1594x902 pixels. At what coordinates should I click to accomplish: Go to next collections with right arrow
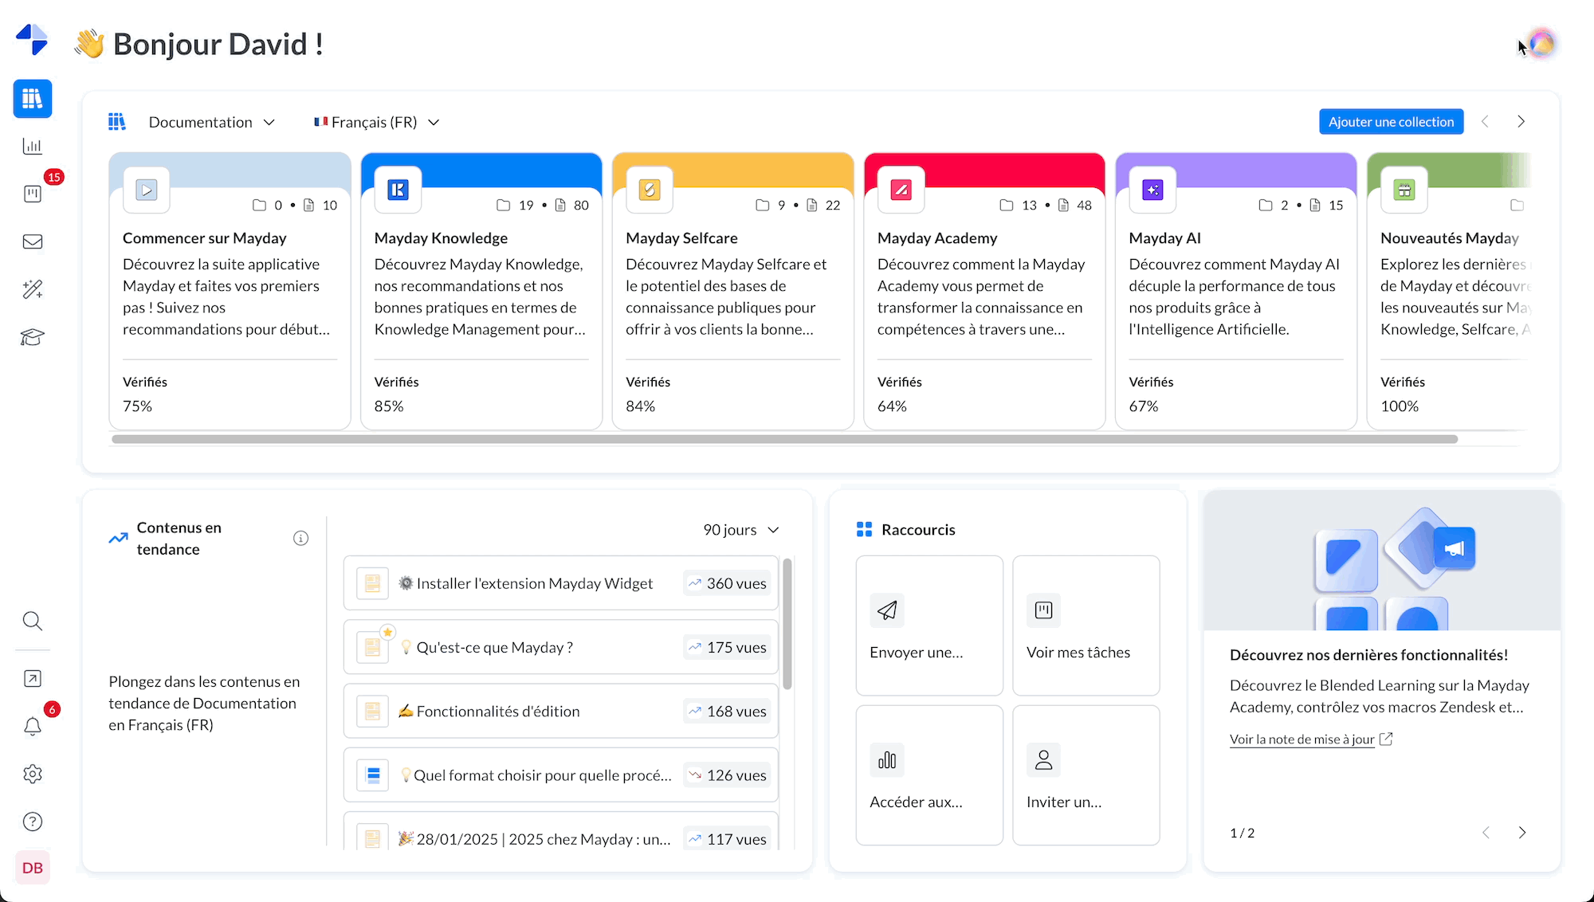tap(1521, 122)
